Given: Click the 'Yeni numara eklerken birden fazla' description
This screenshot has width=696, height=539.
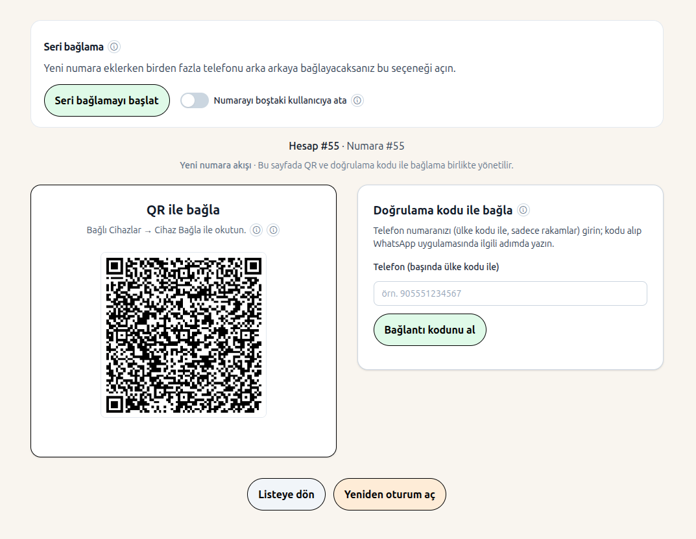Looking at the screenshot, I should (250, 68).
